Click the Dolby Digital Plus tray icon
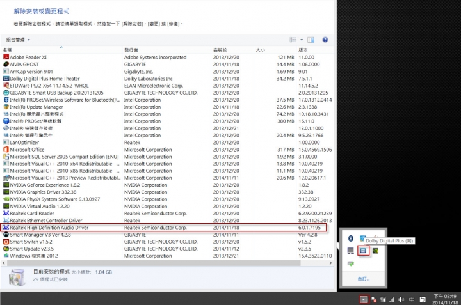Image resolution: width=461 pixels, height=305 pixels. tap(363, 251)
